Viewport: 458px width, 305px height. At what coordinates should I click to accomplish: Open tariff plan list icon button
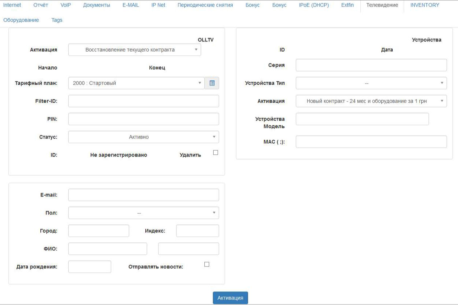[212, 83]
